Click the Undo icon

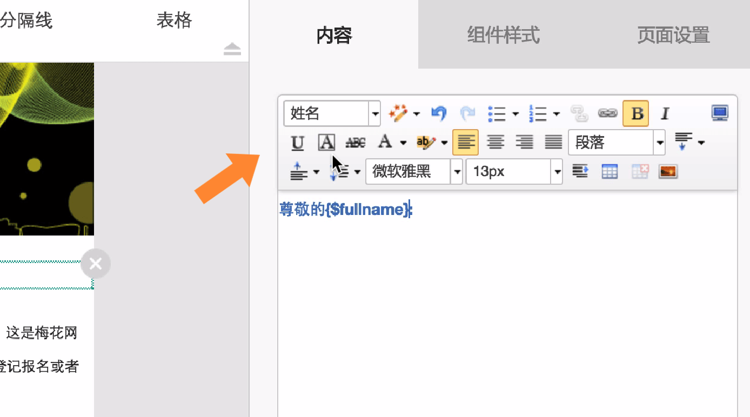coord(438,113)
